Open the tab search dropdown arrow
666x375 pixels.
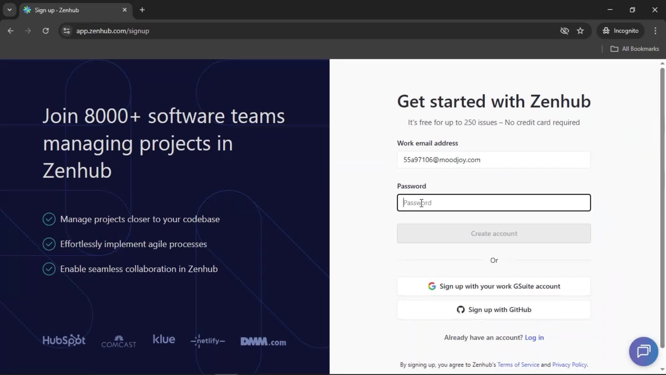tap(10, 10)
